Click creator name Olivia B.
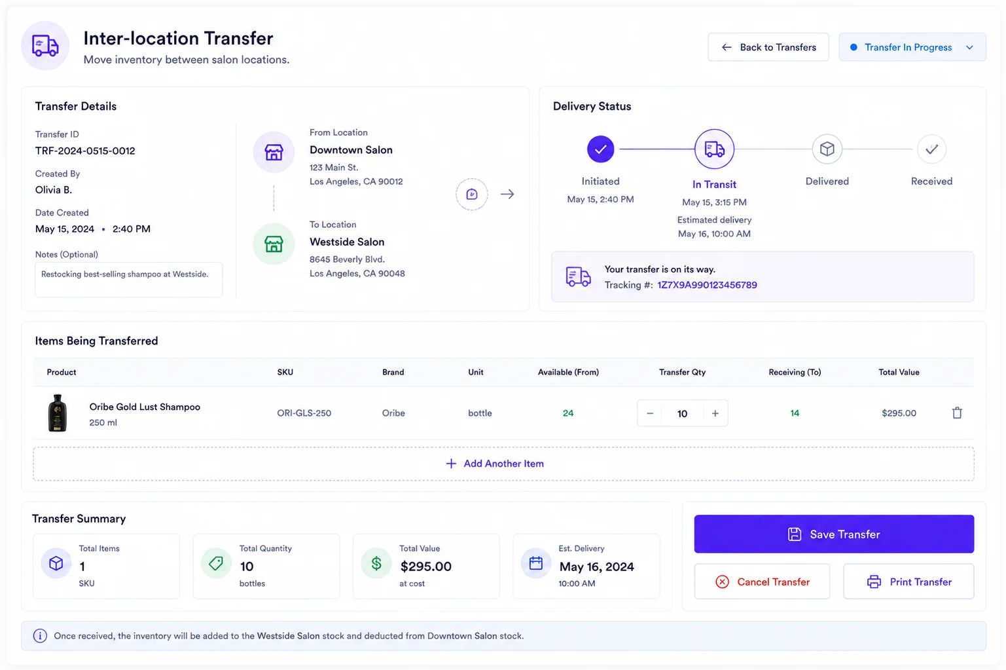This screenshot has width=1006, height=670. (54, 190)
